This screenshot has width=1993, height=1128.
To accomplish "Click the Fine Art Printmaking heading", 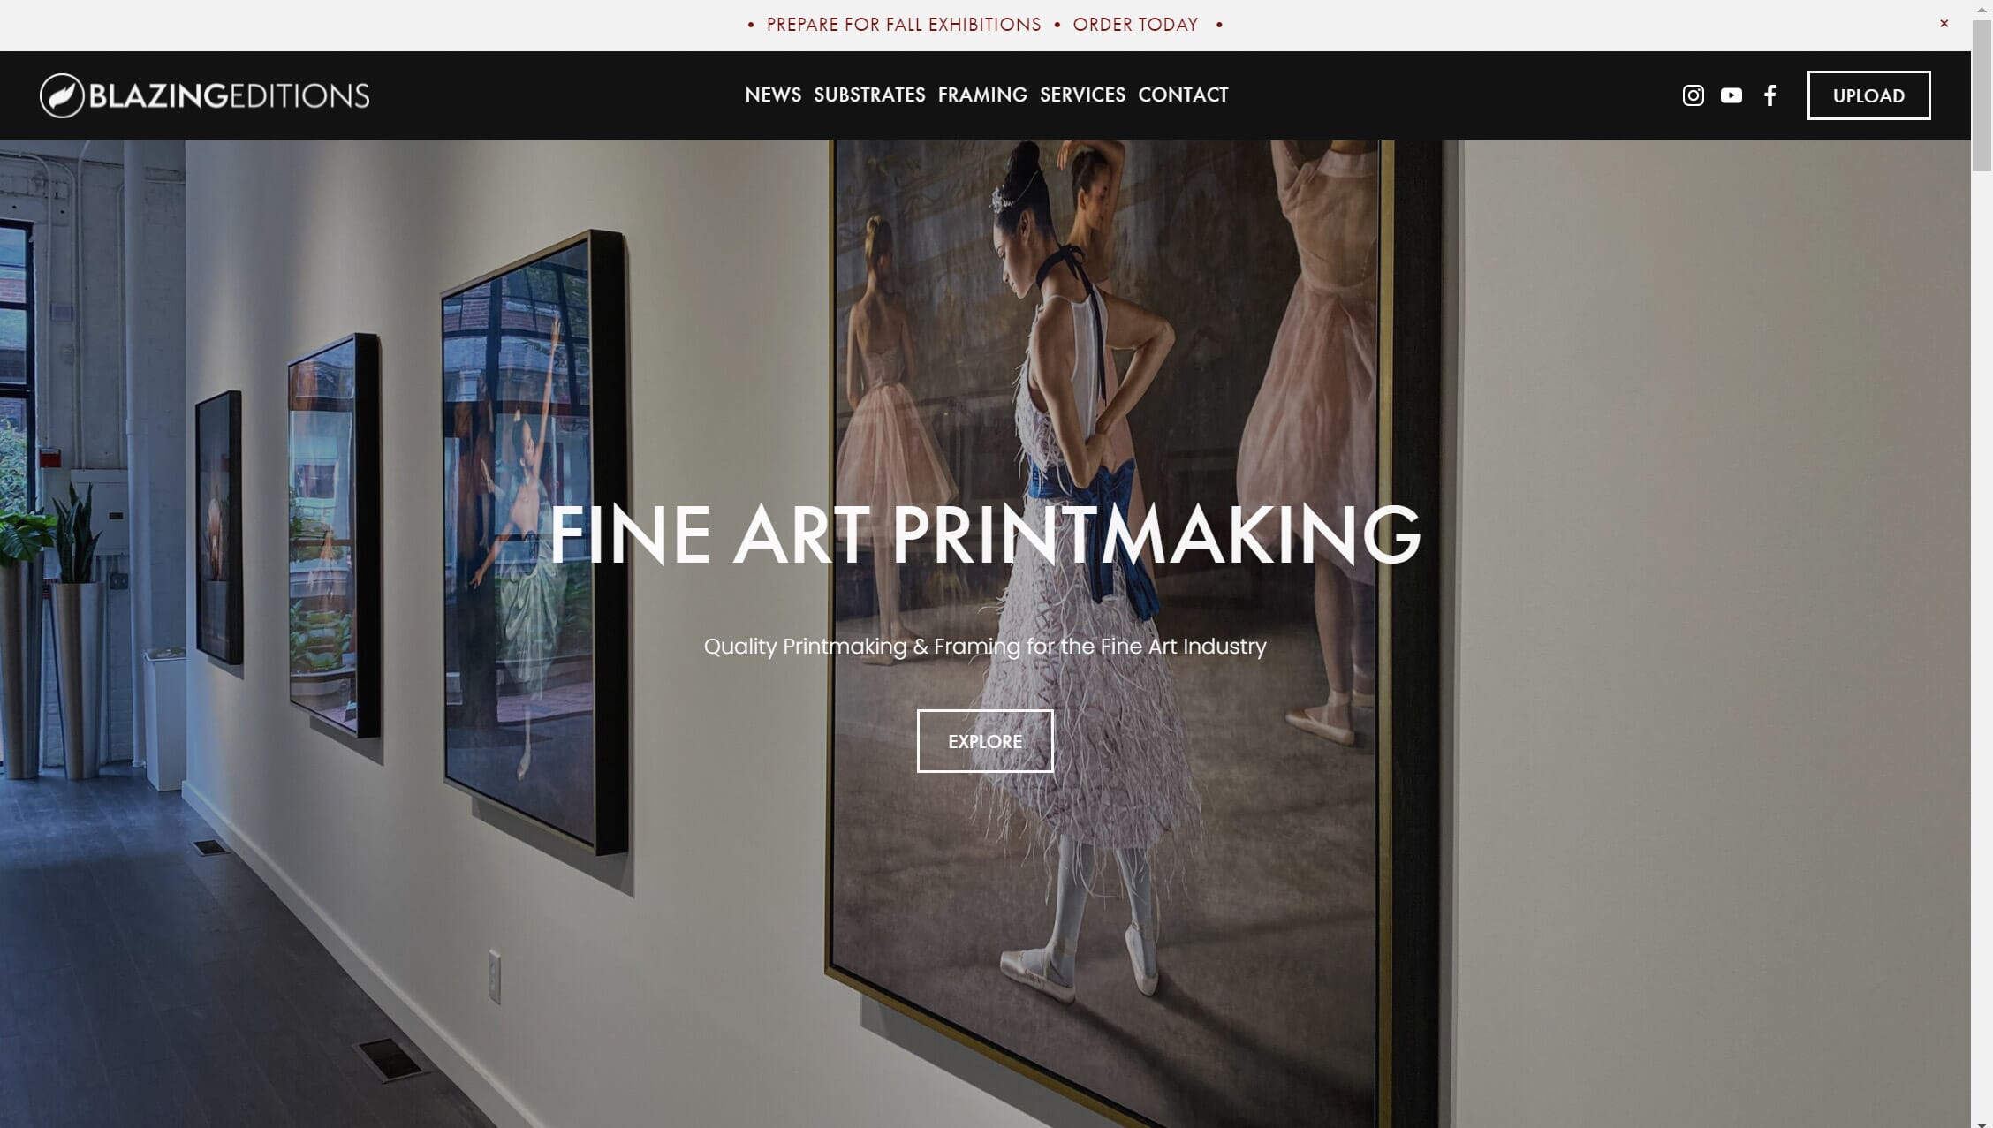I will [985, 534].
